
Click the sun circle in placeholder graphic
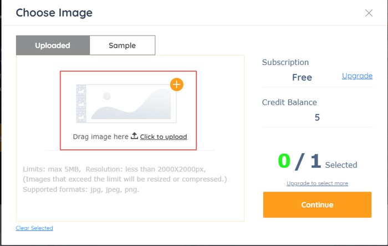107,96
